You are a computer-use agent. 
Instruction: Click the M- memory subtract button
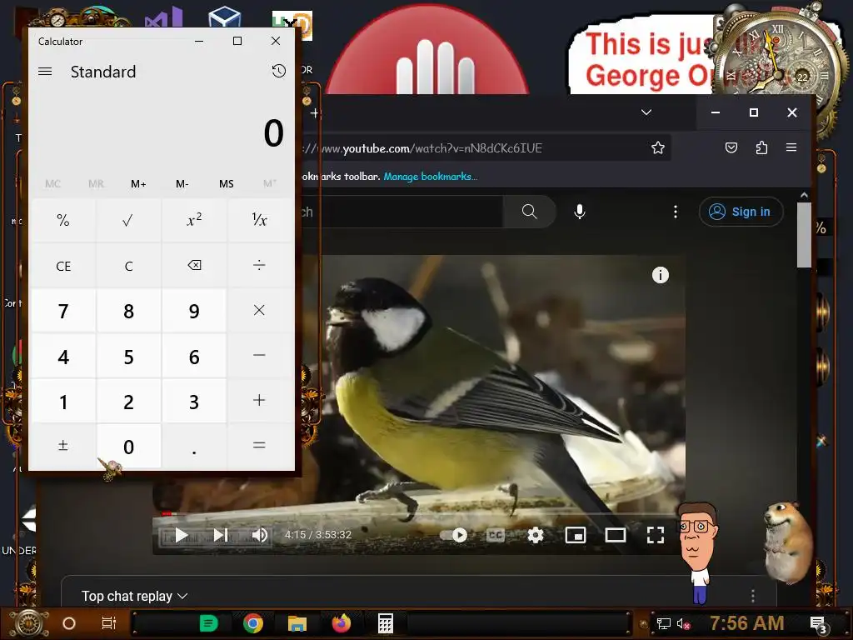point(182,184)
